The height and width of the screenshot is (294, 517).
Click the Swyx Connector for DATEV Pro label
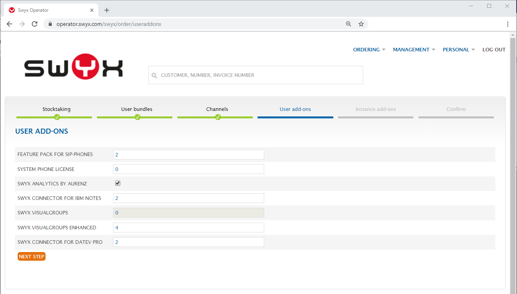tap(60, 242)
